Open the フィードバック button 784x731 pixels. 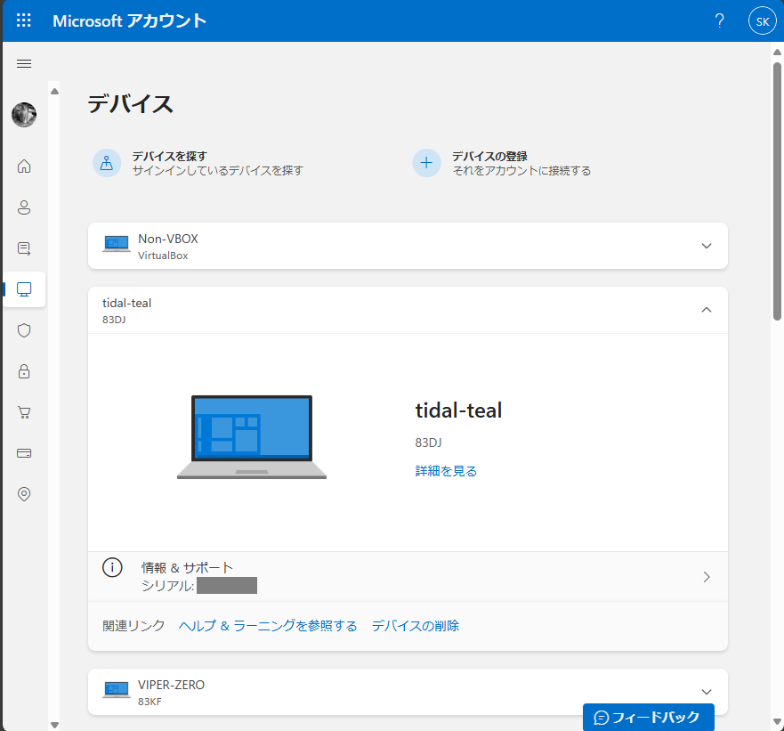point(648,718)
